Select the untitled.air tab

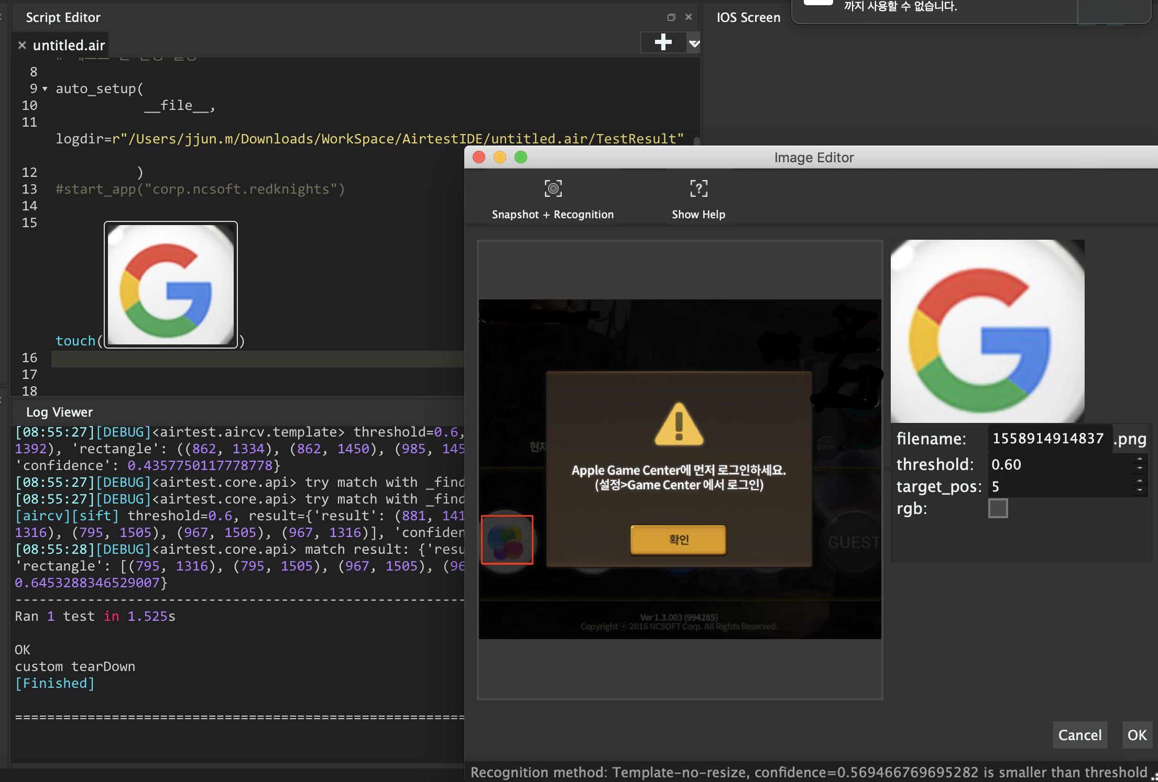click(x=69, y=46)
